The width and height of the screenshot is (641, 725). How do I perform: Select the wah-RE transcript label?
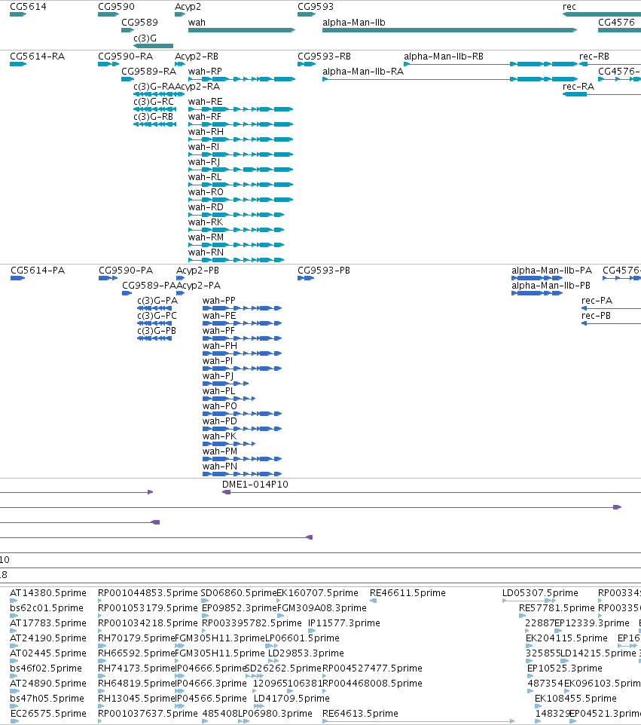tap(205, 102)
